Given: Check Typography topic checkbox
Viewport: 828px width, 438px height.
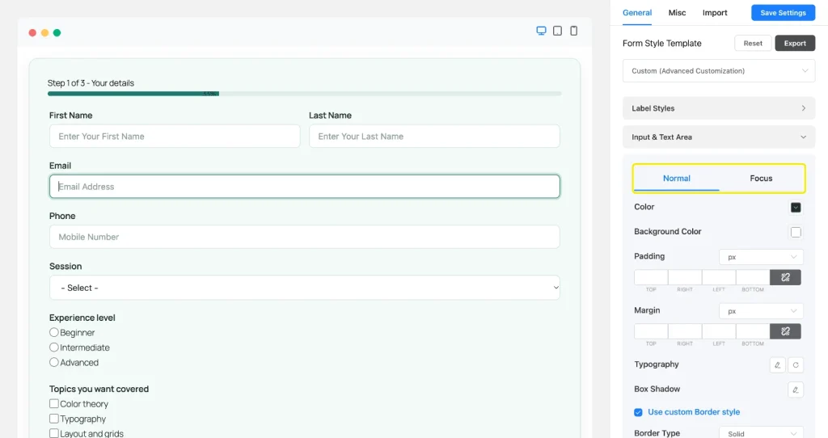Looking at the screenshot, I should (54, 419).
